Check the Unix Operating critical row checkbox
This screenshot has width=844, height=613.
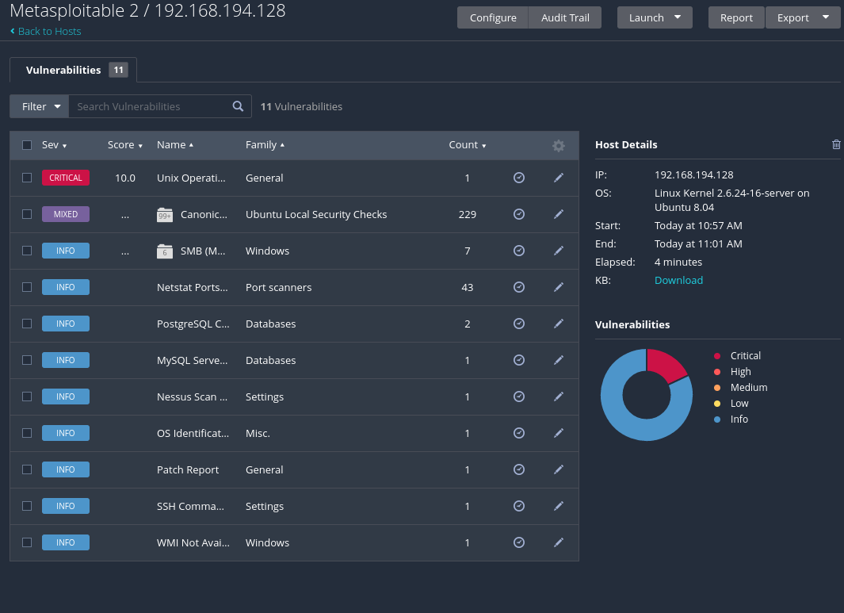[x=27, y=178]
